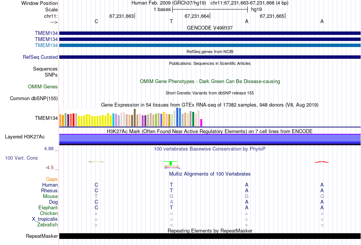
Task: Click the RepeatMasker track label
Action: (x=42, y=236)
